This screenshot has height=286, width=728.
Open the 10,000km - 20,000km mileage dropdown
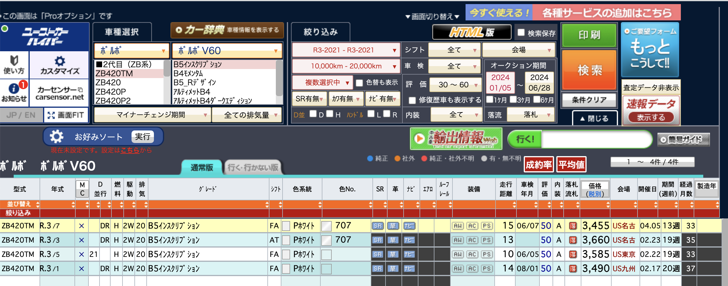(346, 66)
